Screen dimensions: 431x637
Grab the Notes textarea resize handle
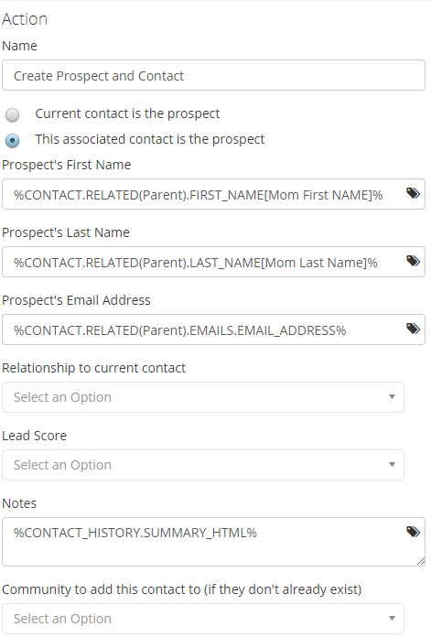[421, 561]
